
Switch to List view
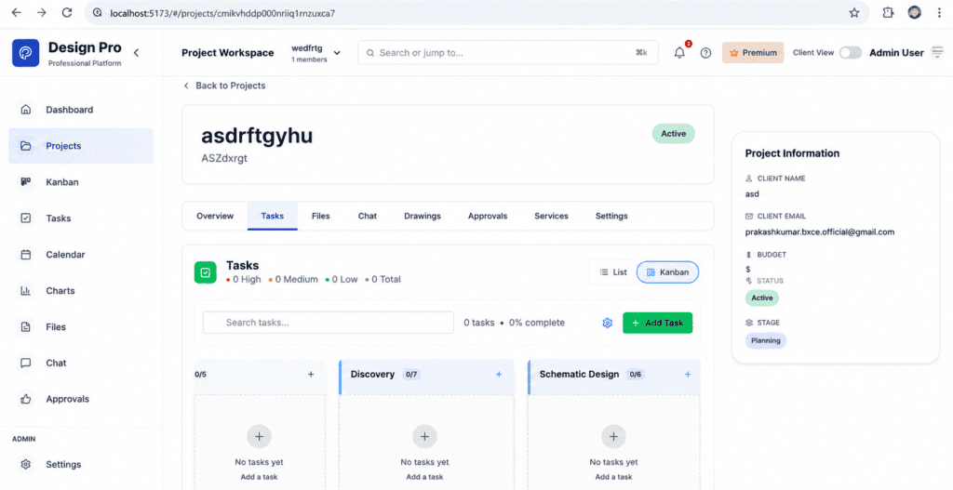pyautogui.click(x=612, y=272)
